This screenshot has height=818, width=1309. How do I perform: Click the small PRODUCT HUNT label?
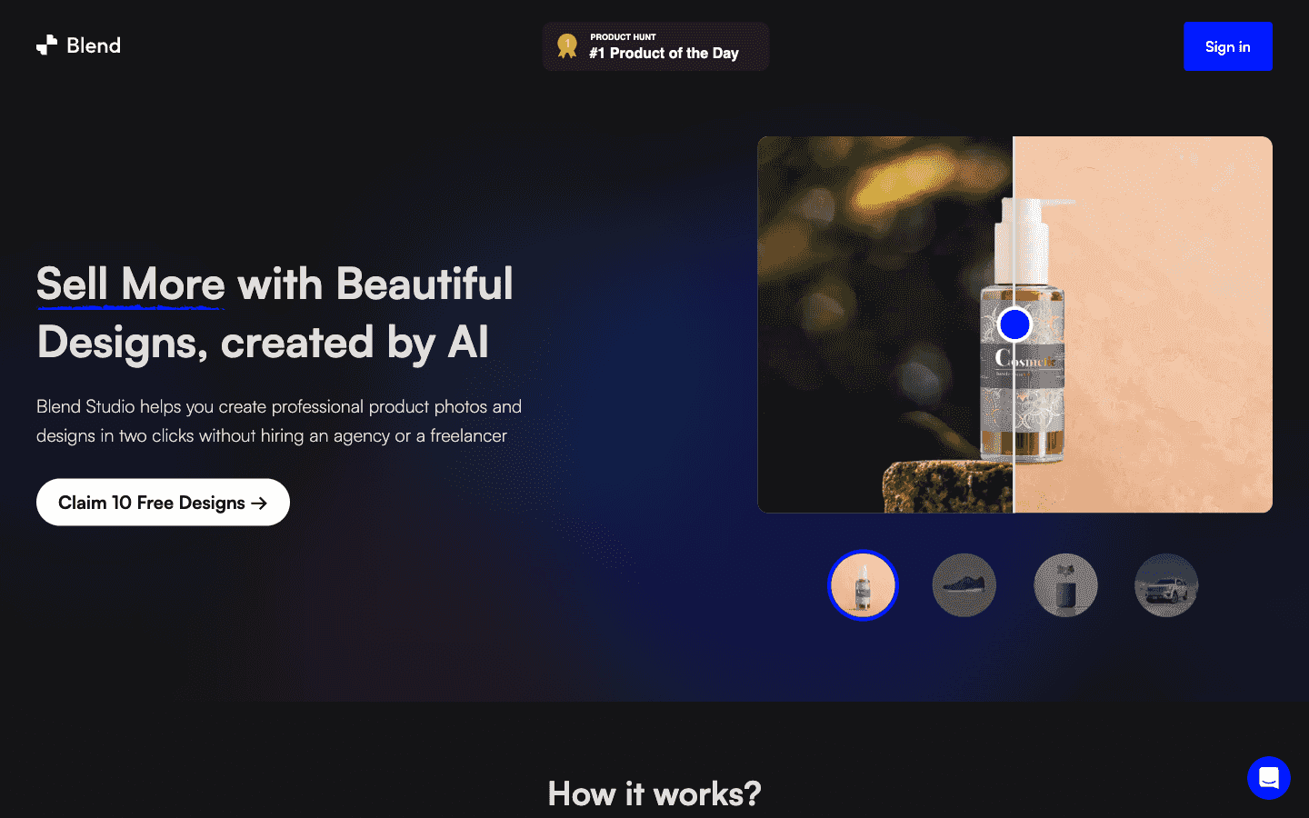(x=623, y=37)
